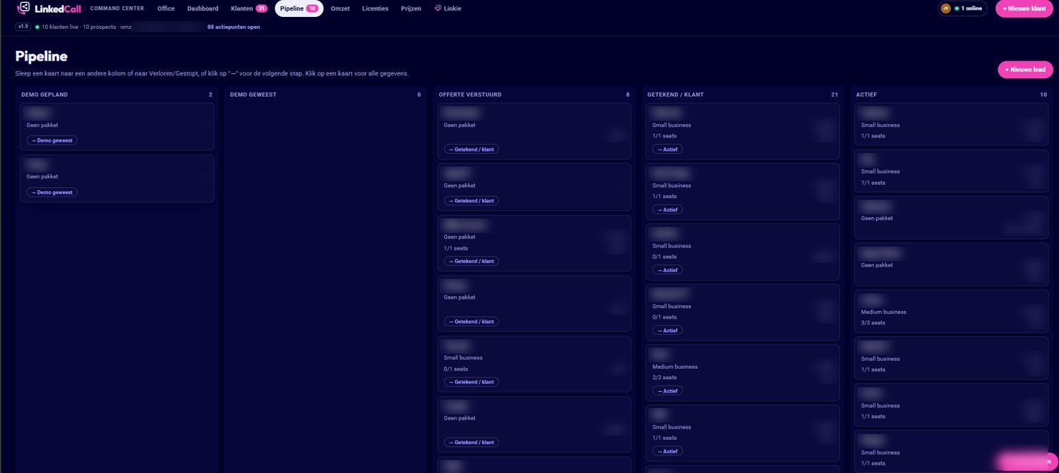Open the Medium business 3/3 seats card
The image size is (1059, 473).
(951, 311)
